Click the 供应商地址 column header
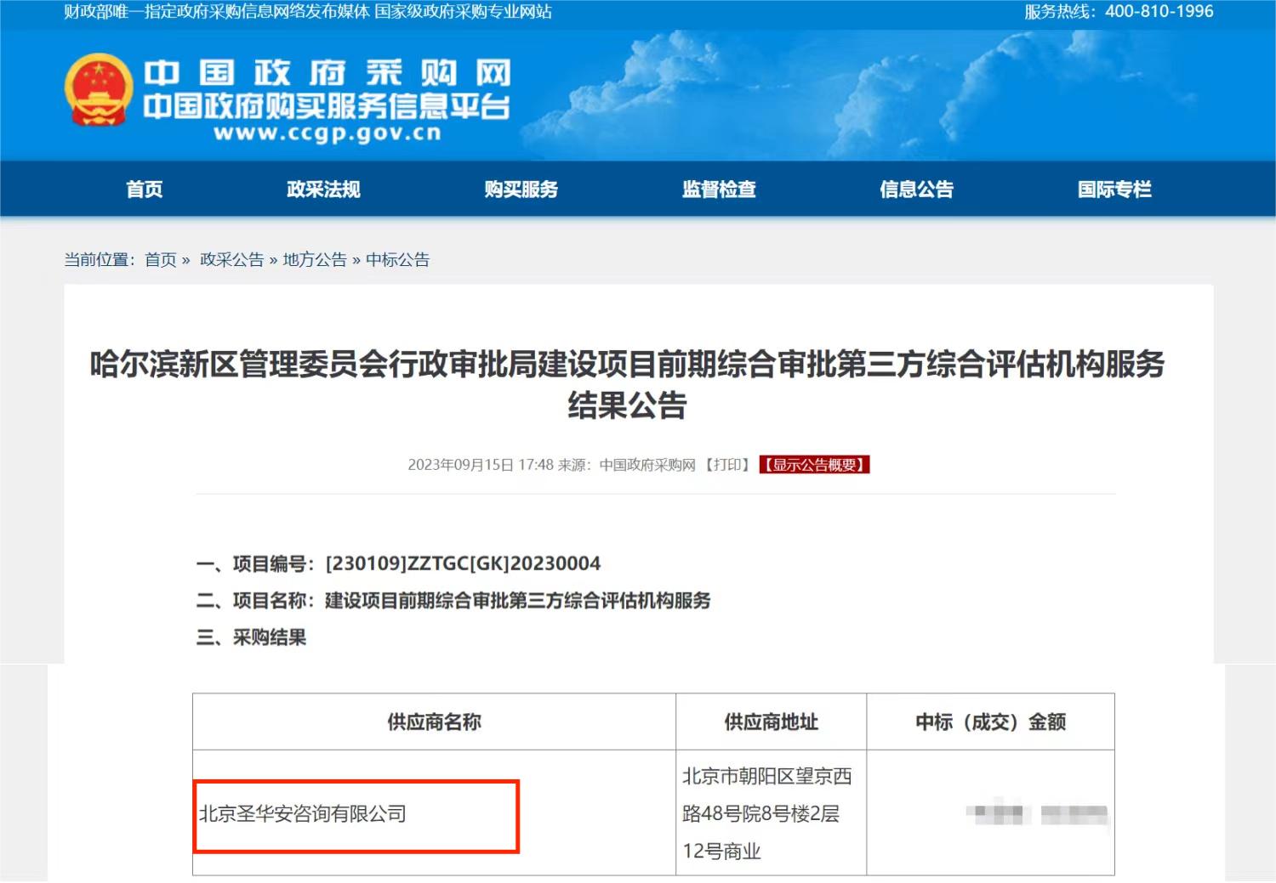This screenshot has height=883, width=1276. point(772,722)
